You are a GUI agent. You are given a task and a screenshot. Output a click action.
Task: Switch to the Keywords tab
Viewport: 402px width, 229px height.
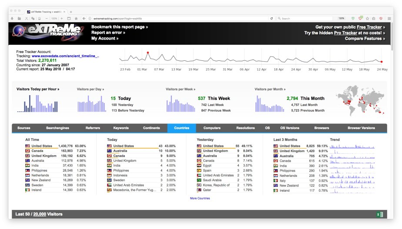tap(121, 128)
